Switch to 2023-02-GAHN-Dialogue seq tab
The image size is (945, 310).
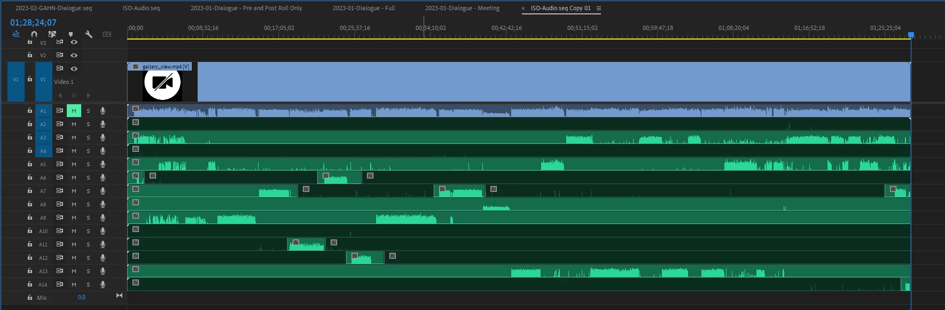[x=53, y=8]
